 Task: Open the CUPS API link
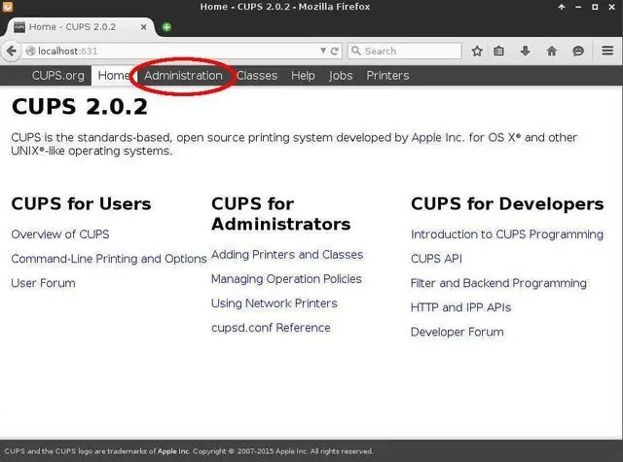click(x=436, y=259)
